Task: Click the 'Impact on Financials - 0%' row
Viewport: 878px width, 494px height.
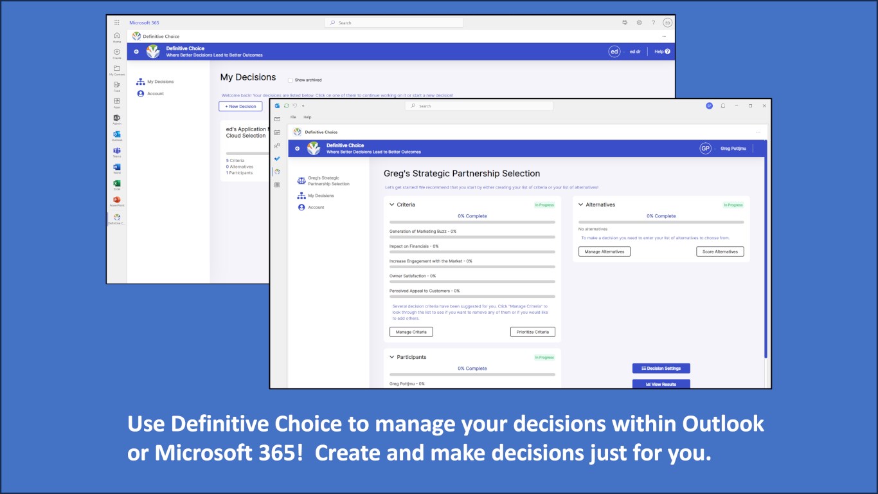Action: (472, 248)
